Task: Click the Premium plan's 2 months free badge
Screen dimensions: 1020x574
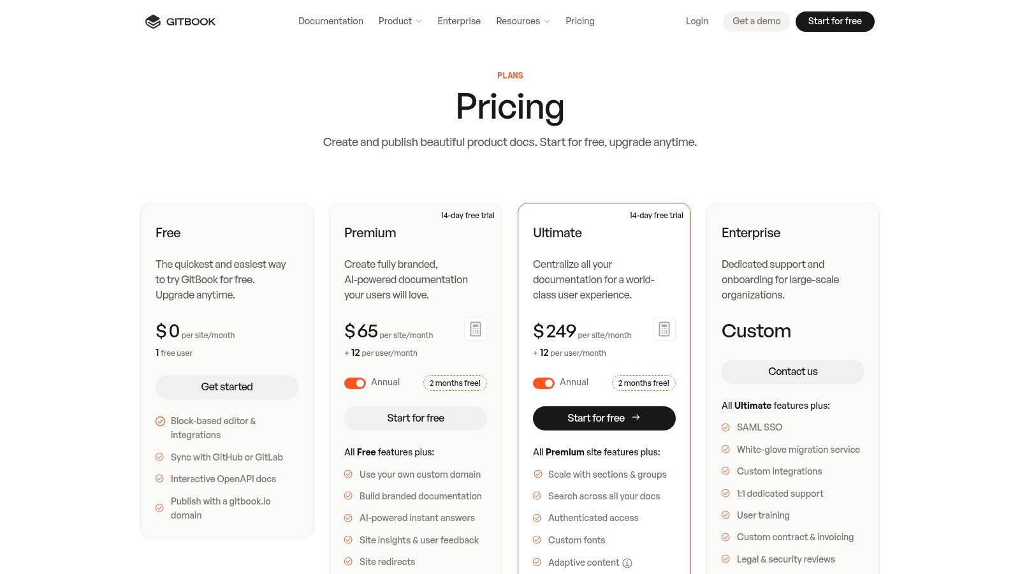Action: [x=455, y=383]
